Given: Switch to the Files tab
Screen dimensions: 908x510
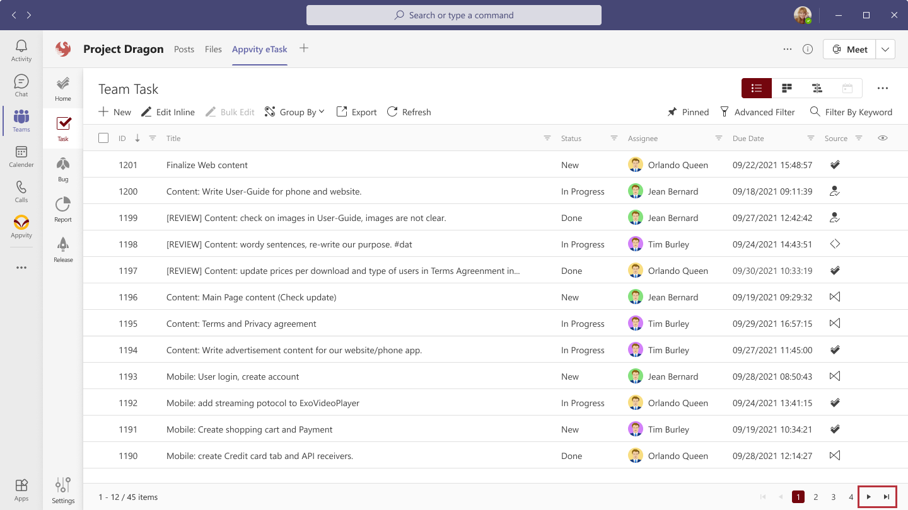Looking at the screenshot, I should pos(213,48).
